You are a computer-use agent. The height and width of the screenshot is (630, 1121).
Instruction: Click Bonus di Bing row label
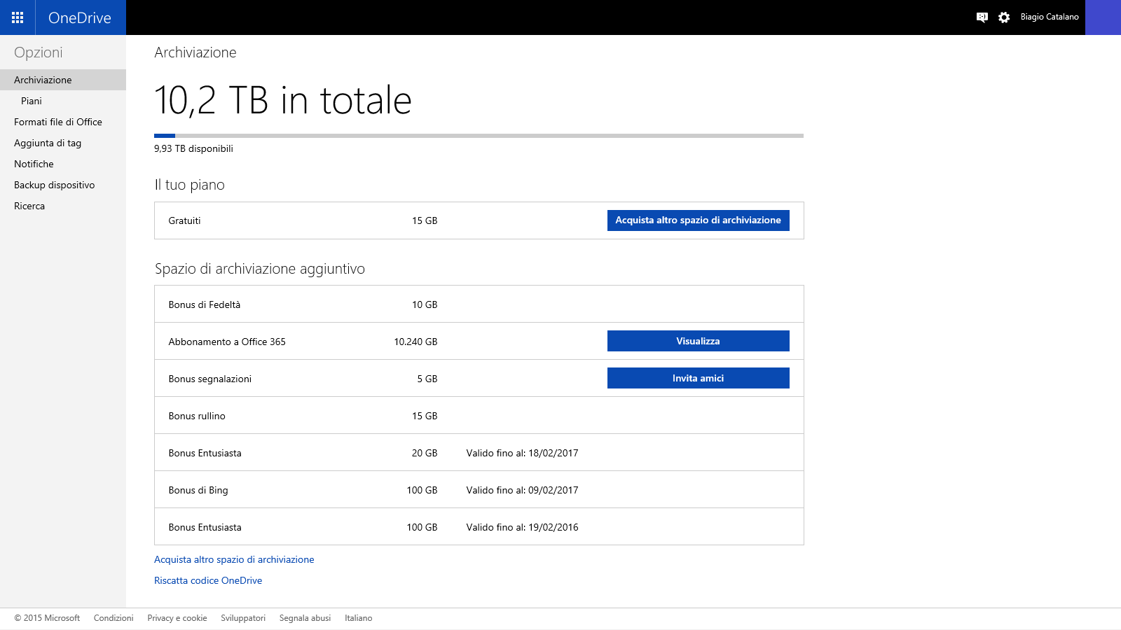198,490
